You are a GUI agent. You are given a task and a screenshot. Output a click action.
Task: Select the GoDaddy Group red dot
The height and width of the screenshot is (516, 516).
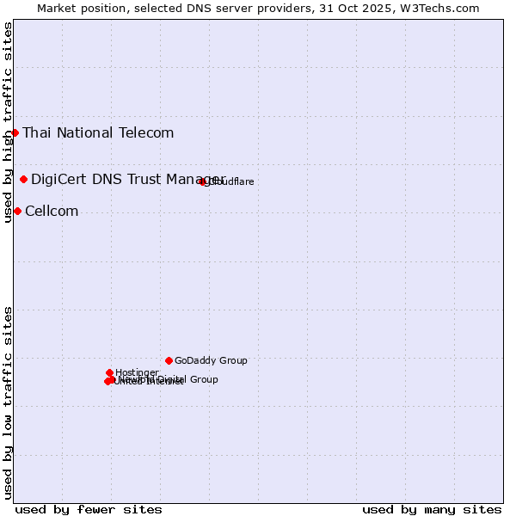(x=169, y=360)
